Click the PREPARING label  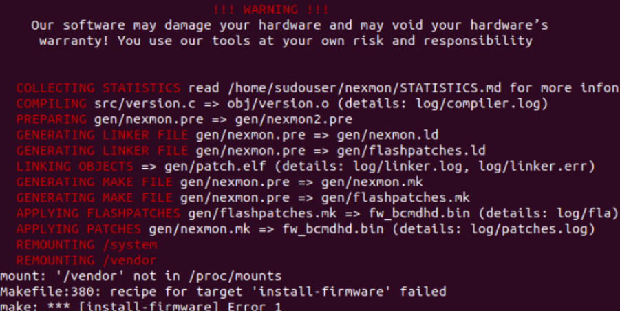pos(51,119)
